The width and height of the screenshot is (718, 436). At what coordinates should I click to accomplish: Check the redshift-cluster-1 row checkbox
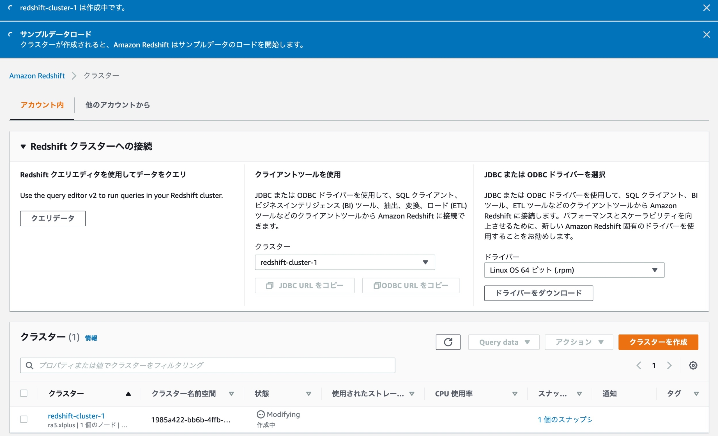coord(24,419)
